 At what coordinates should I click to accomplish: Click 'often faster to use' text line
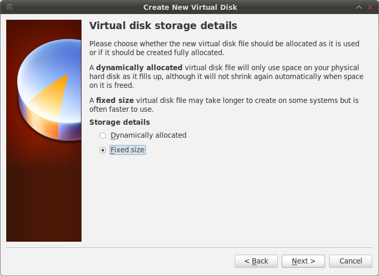point(121,109)
